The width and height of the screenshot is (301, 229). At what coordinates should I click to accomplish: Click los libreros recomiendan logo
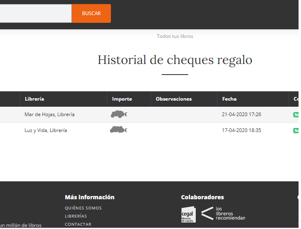point(223,213)
